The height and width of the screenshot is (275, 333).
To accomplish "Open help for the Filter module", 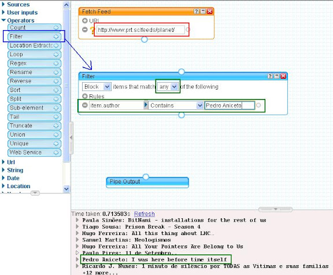I will (x=270, y=76).
